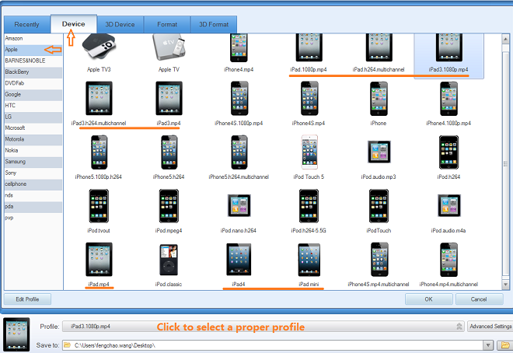
Task: Browse output folder with folder icon button
Action: [505, 345]
